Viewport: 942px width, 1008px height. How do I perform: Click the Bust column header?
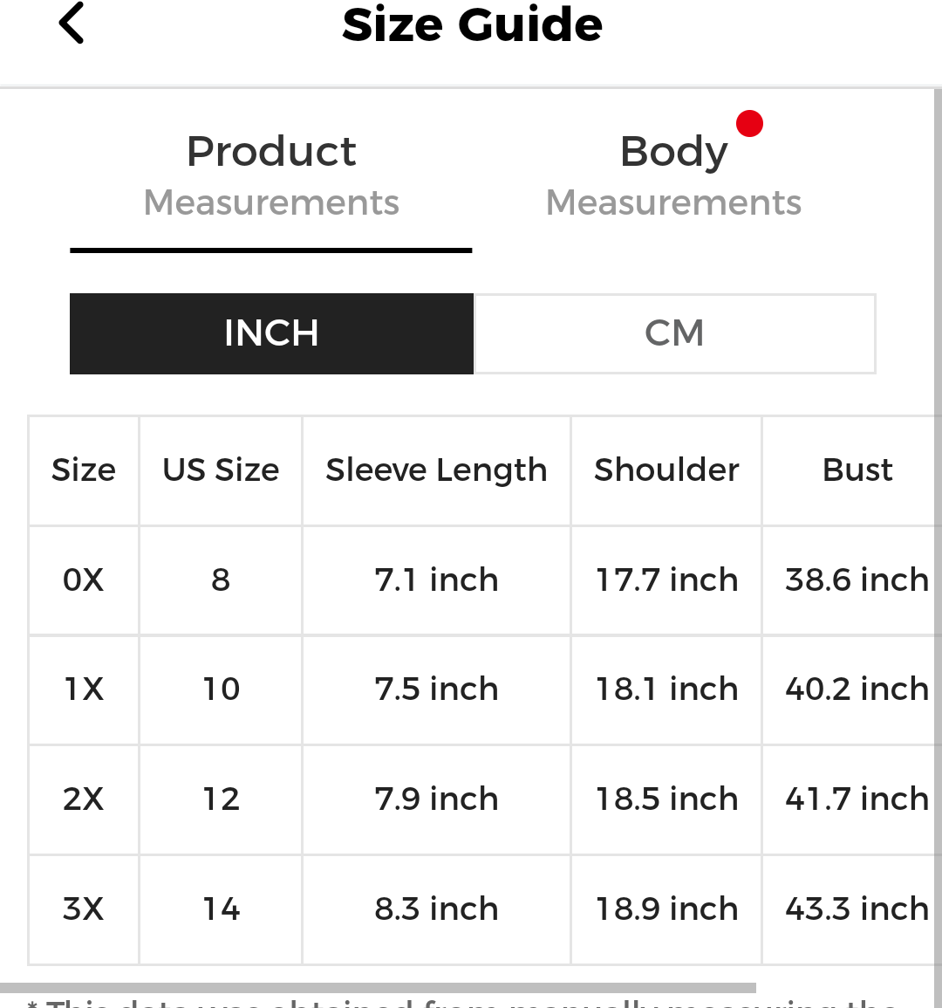857,470
